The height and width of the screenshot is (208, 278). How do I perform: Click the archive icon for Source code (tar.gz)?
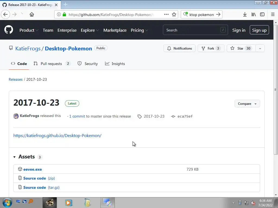click(x=20, y=187)
